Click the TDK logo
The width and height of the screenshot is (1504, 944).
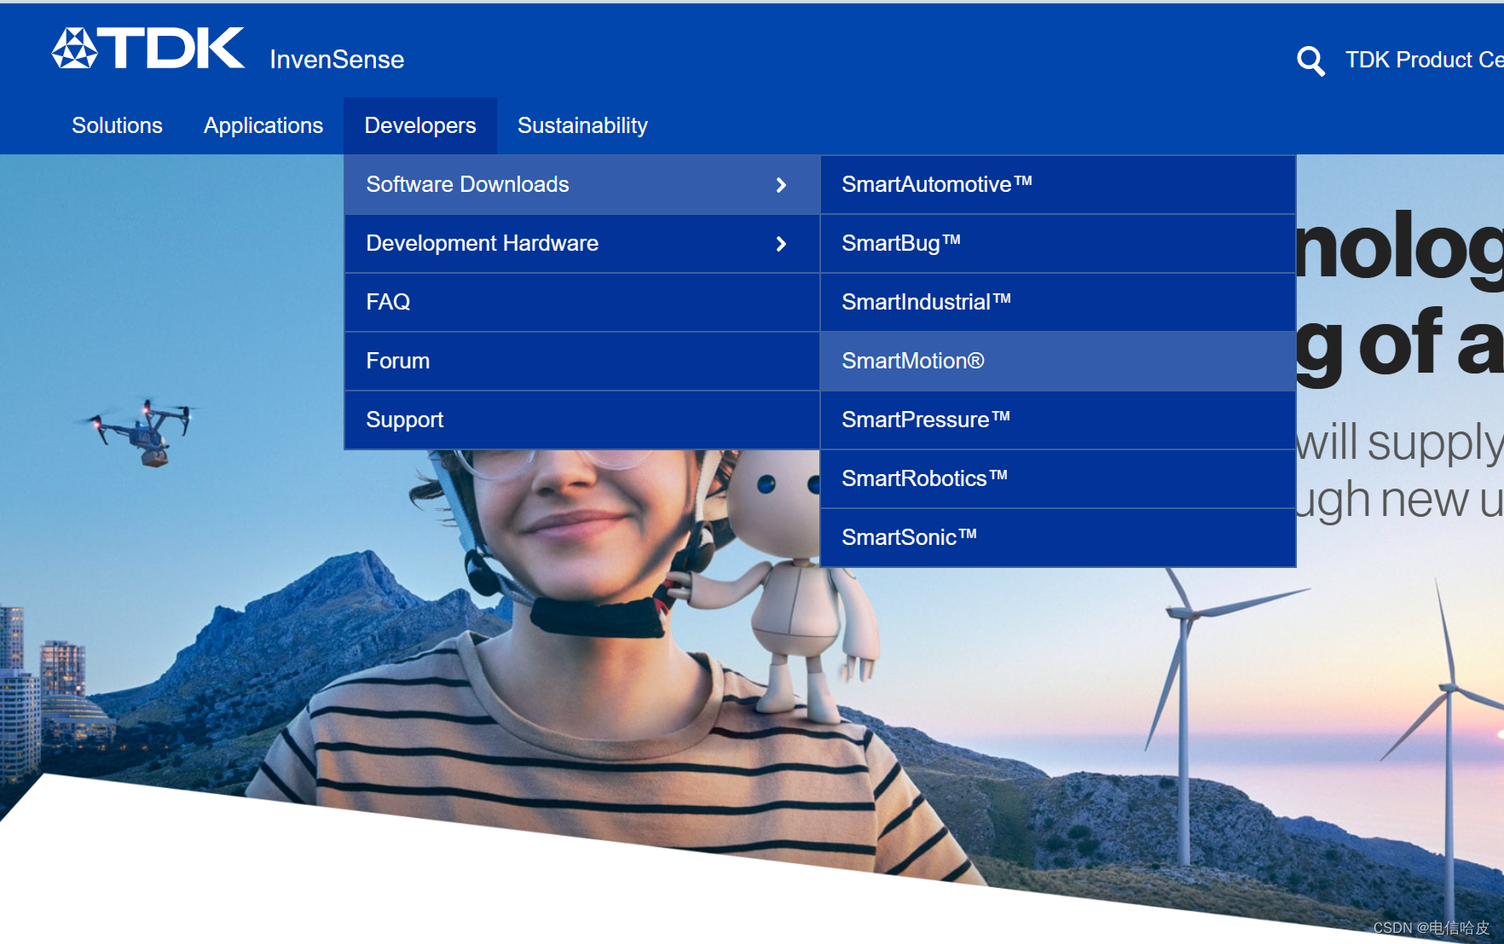[x=148, y=48]
